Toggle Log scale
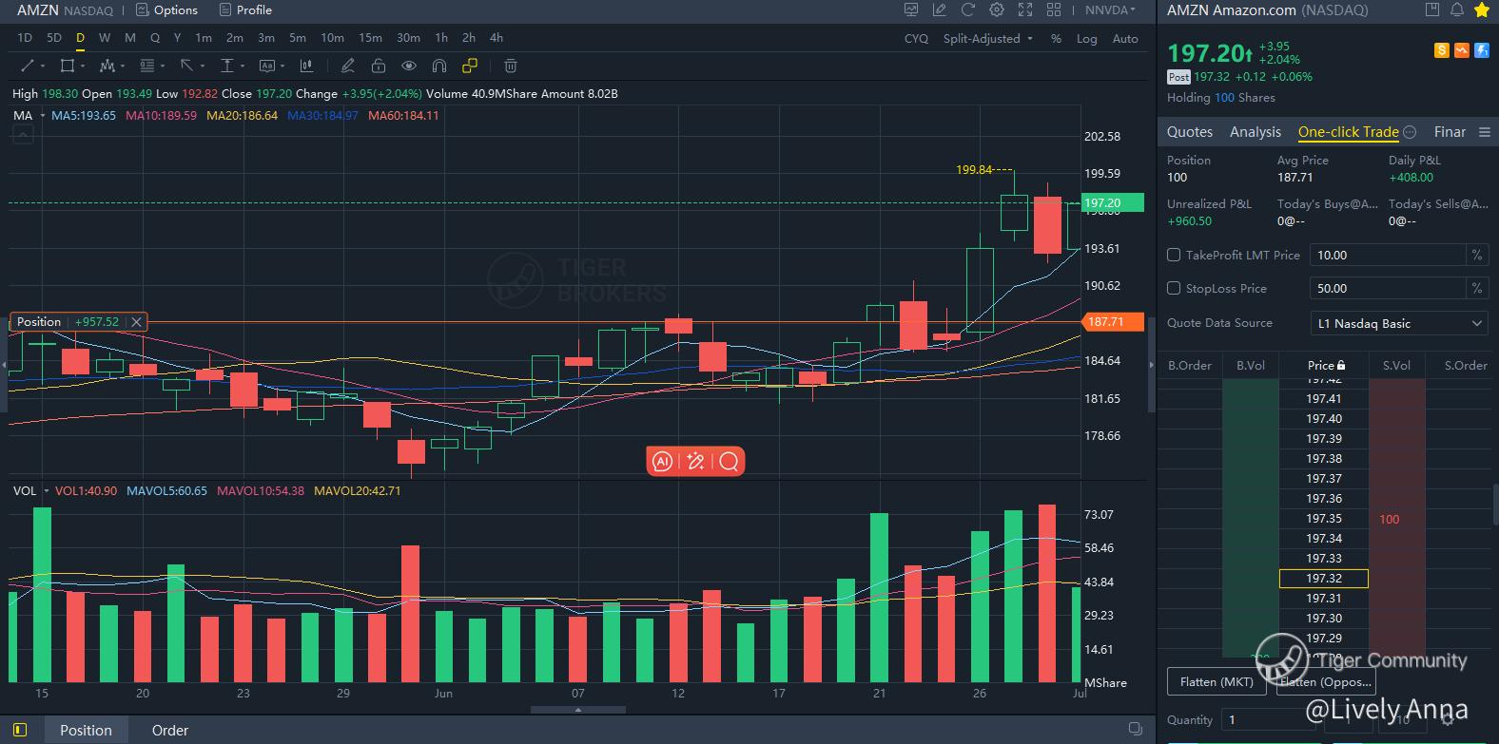Screen dimensions: 1499x744 [x=1086, y=39]
